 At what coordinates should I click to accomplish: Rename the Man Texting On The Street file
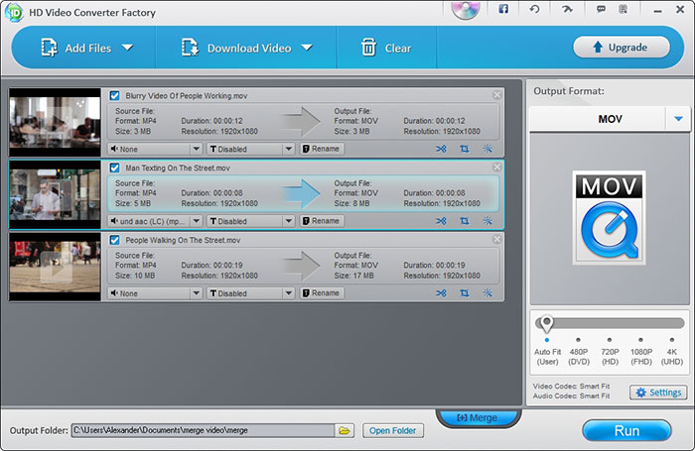322,221
